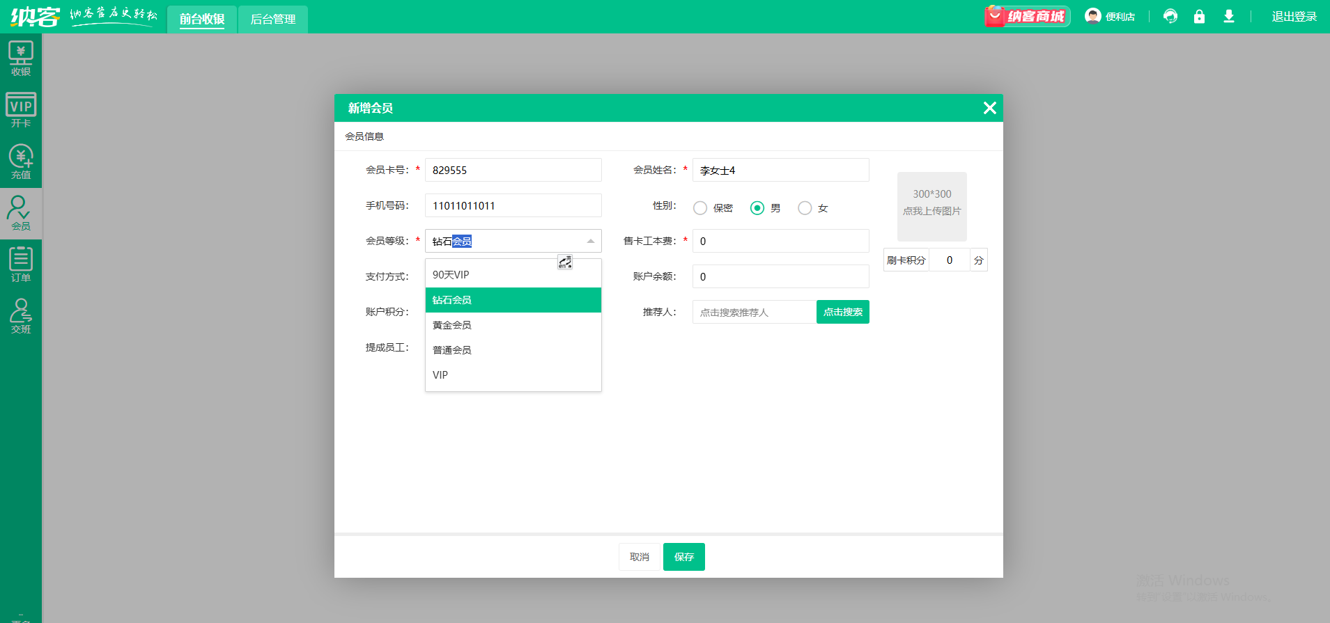Click the lock screen icon
This screenshot has height=623, width=1330.
coord(1199,17)
